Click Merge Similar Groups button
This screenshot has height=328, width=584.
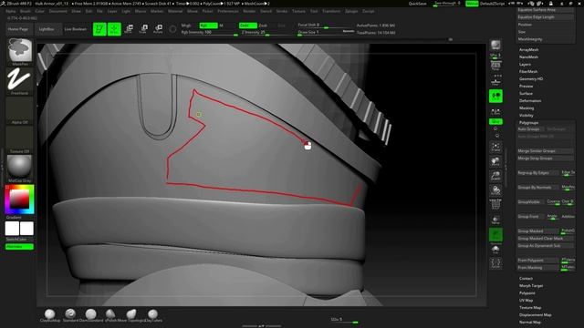(545, 151)
